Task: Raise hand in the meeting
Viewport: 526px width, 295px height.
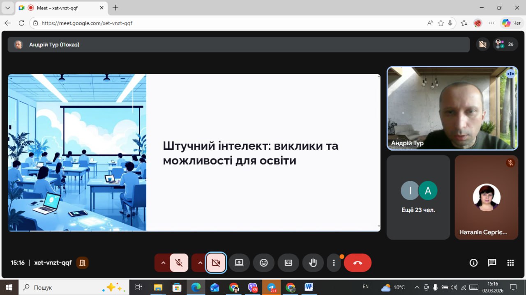Action: [x=313, y=263]
